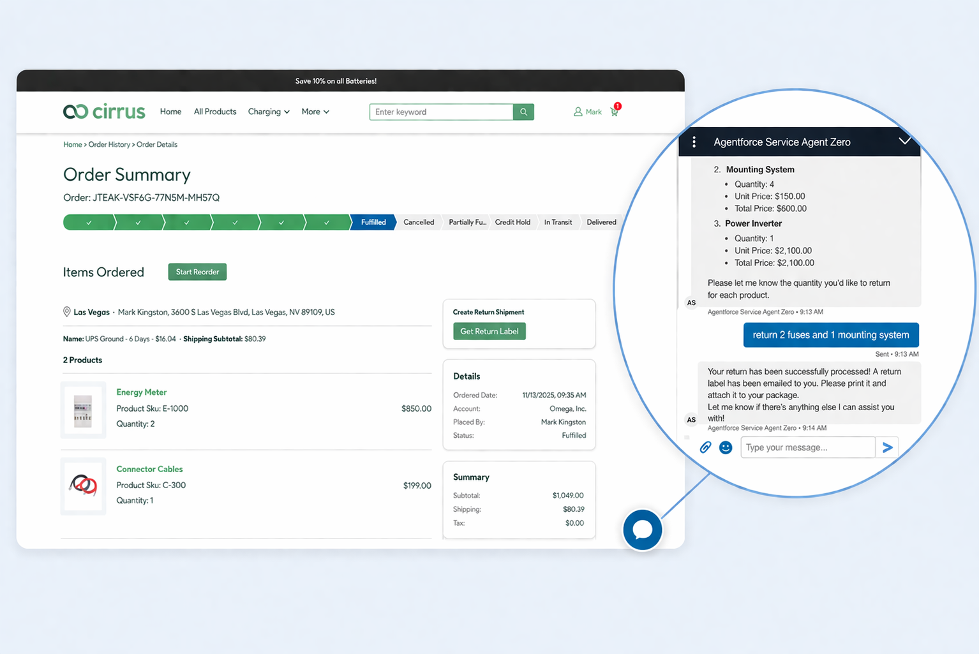The height and width of the screenshot is (654, 979).
Task: Select All Products in the navigation
Action: tap(214, 112)
